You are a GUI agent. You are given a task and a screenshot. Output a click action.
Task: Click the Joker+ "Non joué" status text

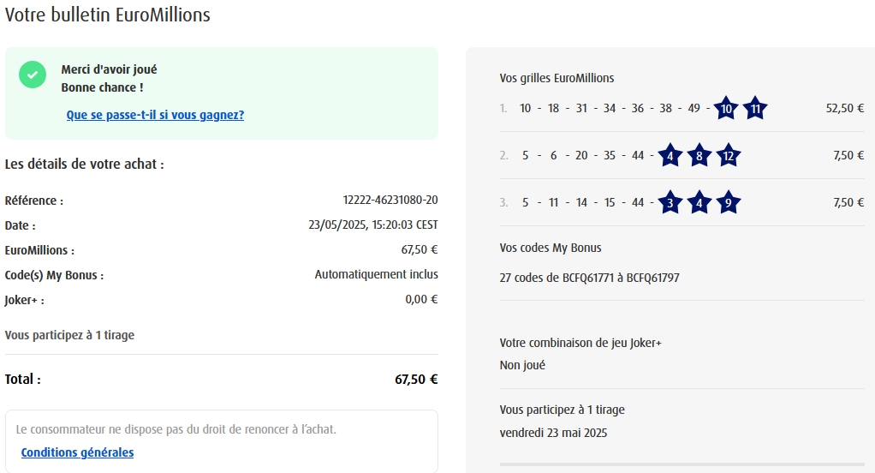522,365
